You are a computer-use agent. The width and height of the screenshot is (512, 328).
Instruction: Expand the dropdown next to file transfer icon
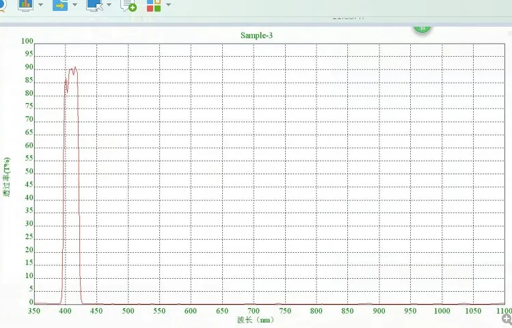(x=75, y=5)
